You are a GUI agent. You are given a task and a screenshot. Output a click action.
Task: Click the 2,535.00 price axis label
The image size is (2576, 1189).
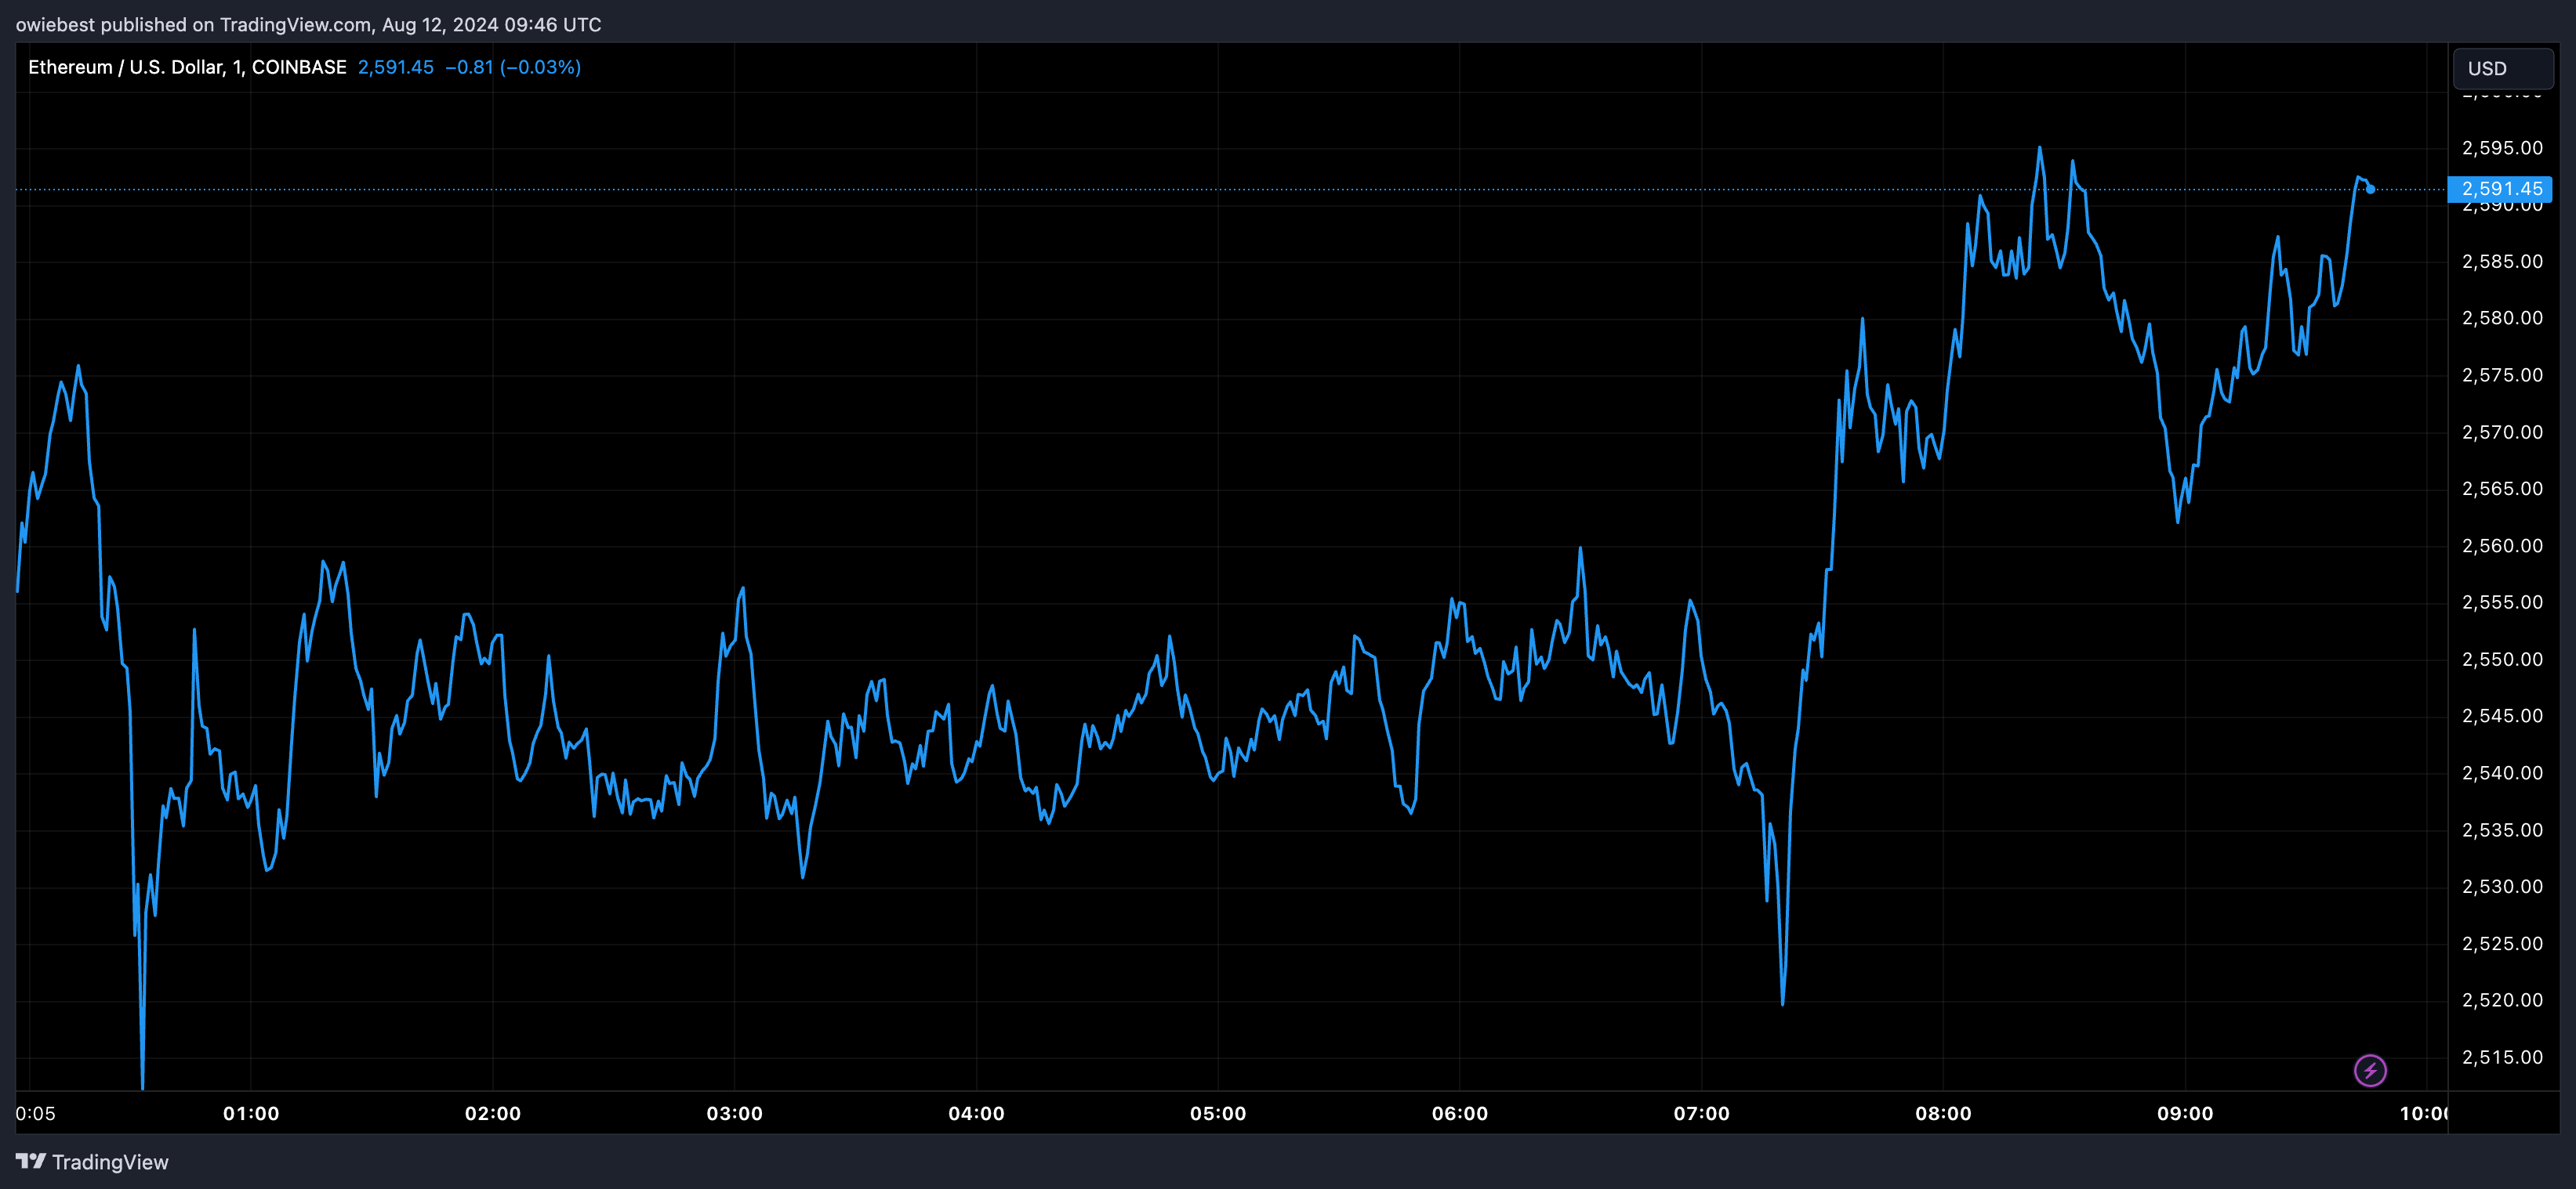coord(2502,829)
